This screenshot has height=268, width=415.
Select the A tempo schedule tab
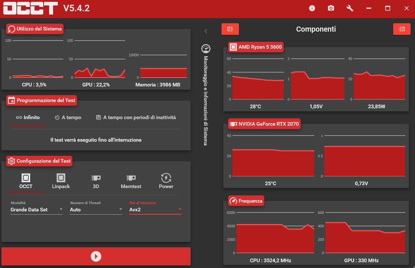(x=68, y=118)
